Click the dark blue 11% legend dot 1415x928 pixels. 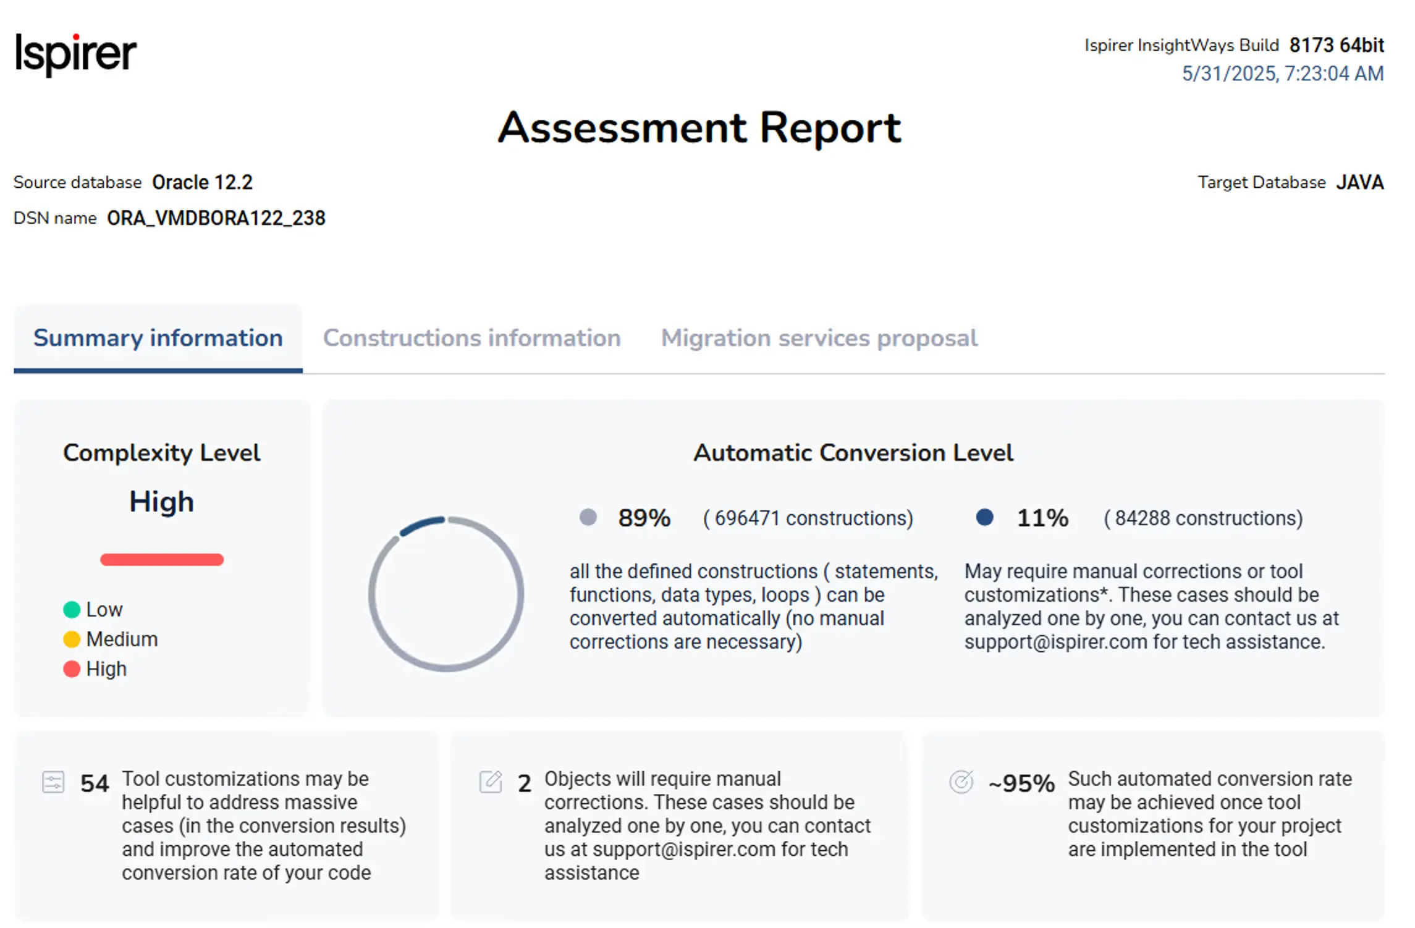[x=985, y=517]
